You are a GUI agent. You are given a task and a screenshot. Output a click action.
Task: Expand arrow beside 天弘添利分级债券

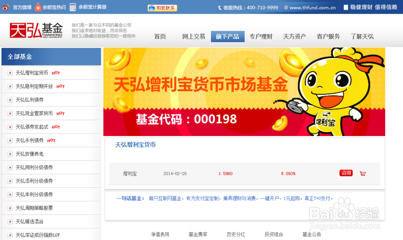click(10, 181)
